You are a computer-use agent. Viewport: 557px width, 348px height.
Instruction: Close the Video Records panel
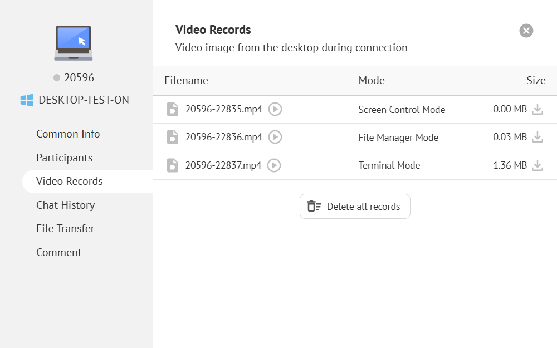tap(526, 31)
